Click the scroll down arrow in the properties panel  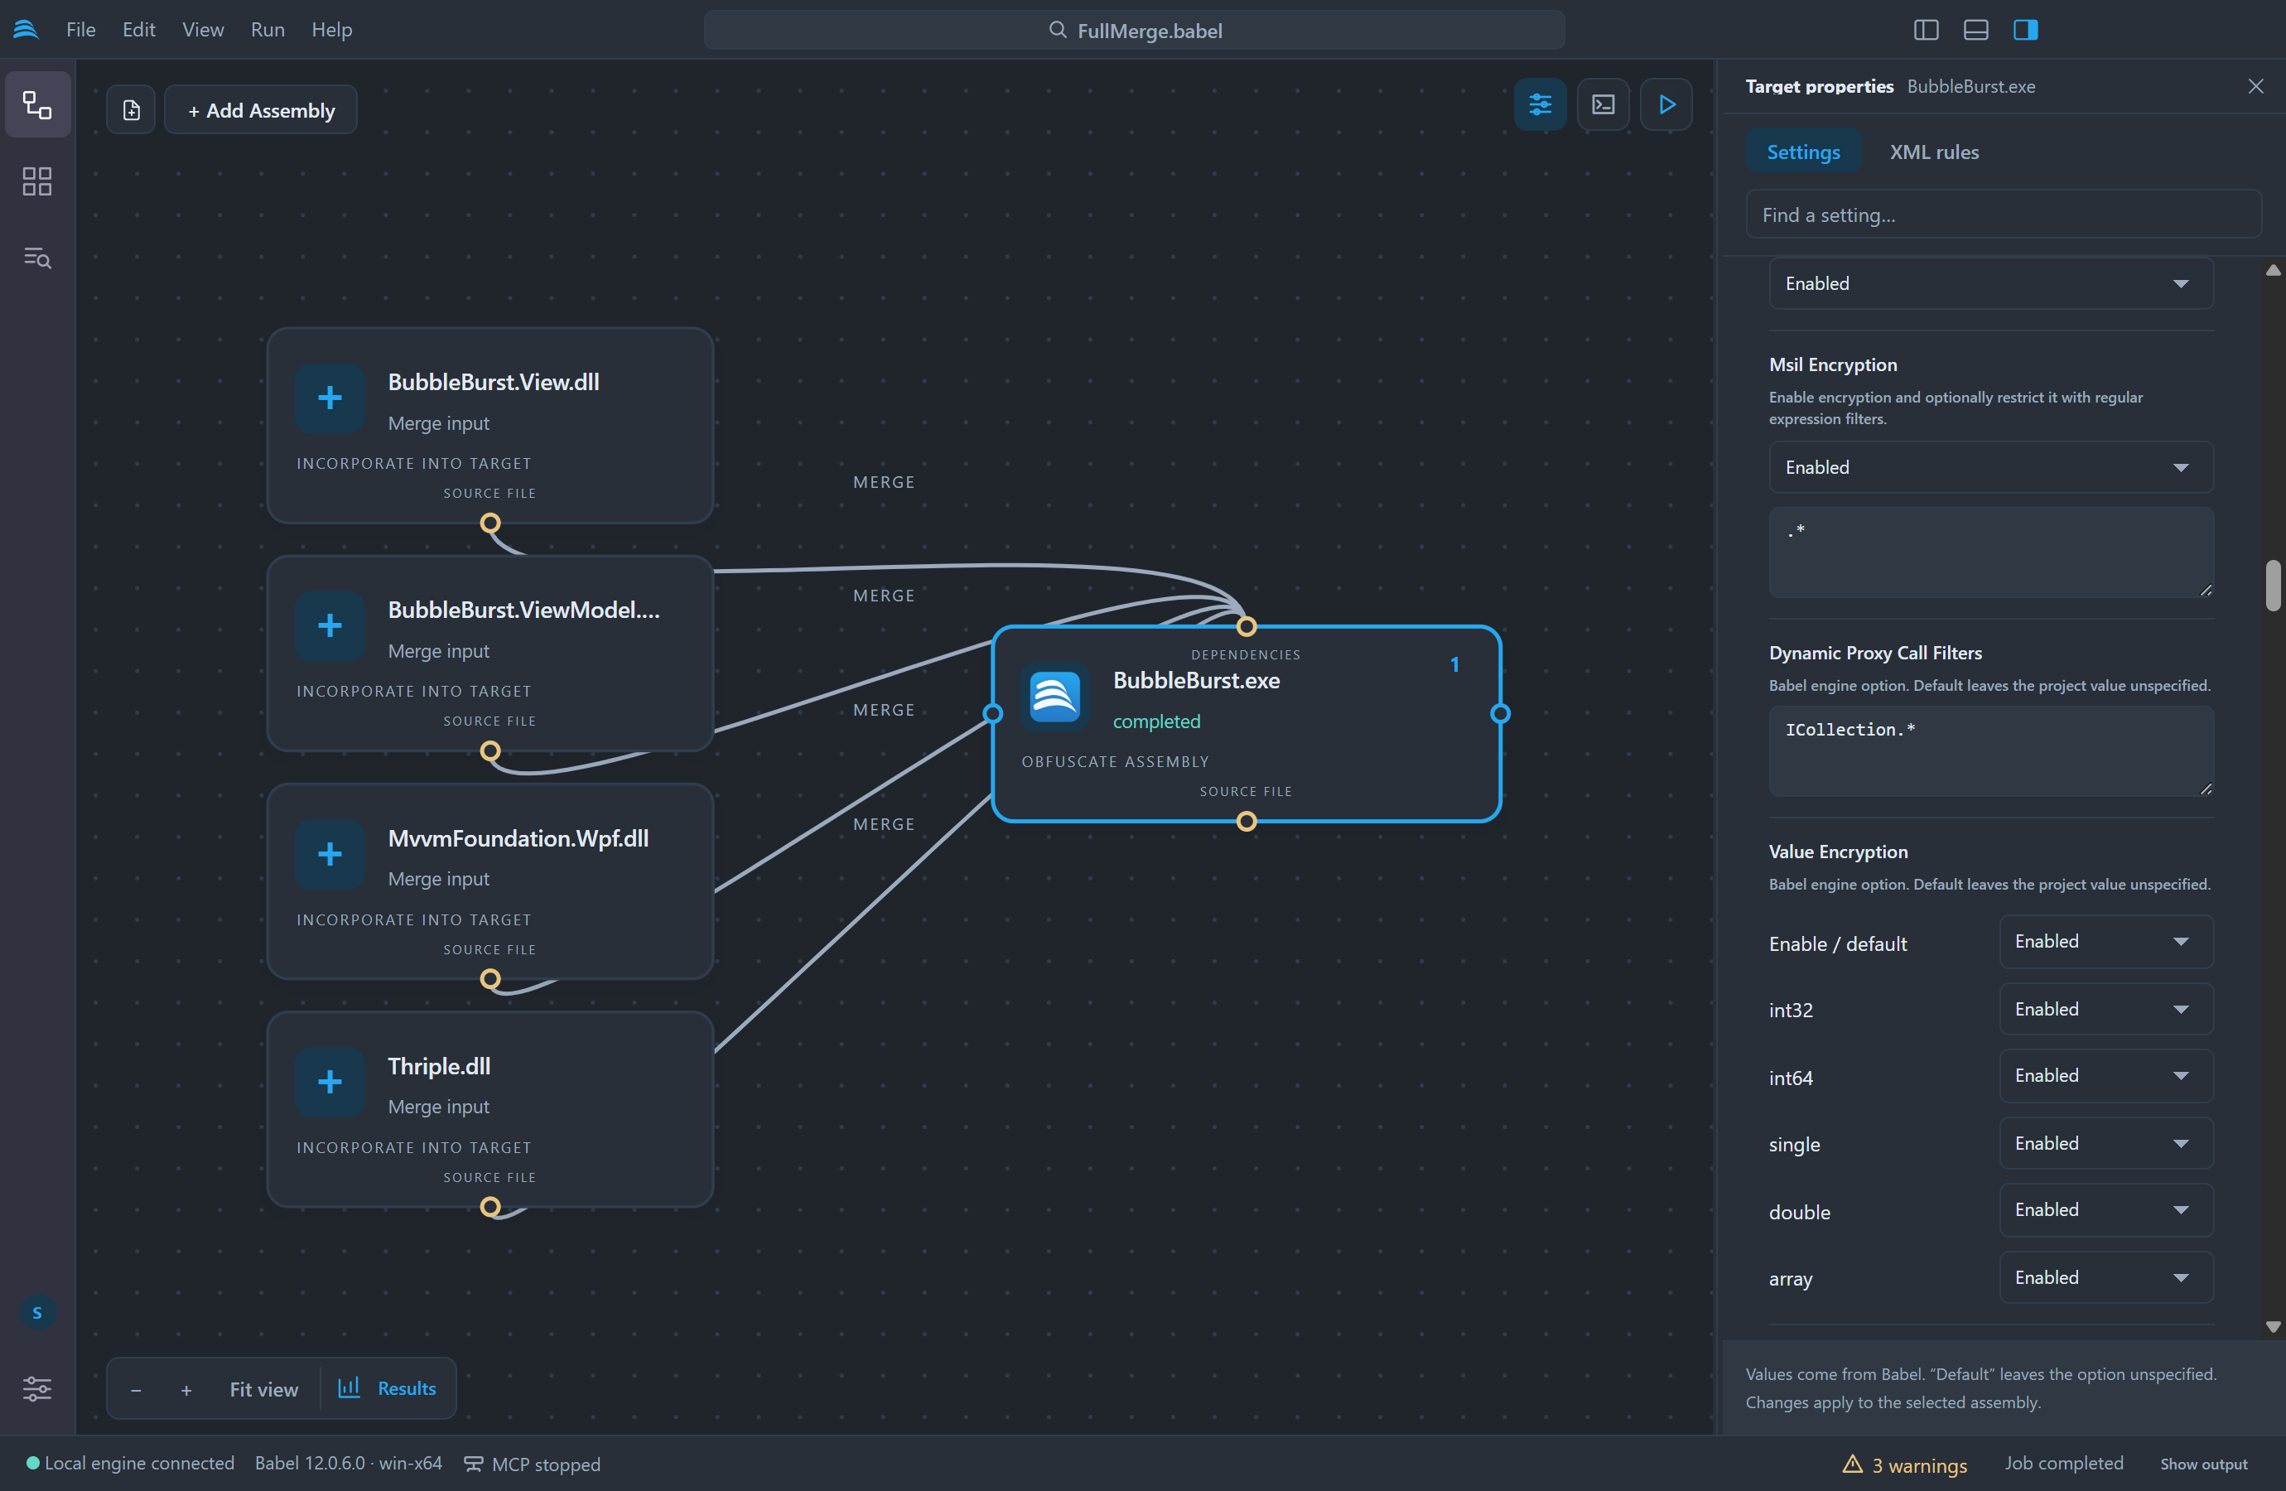click(2273, 1327)
